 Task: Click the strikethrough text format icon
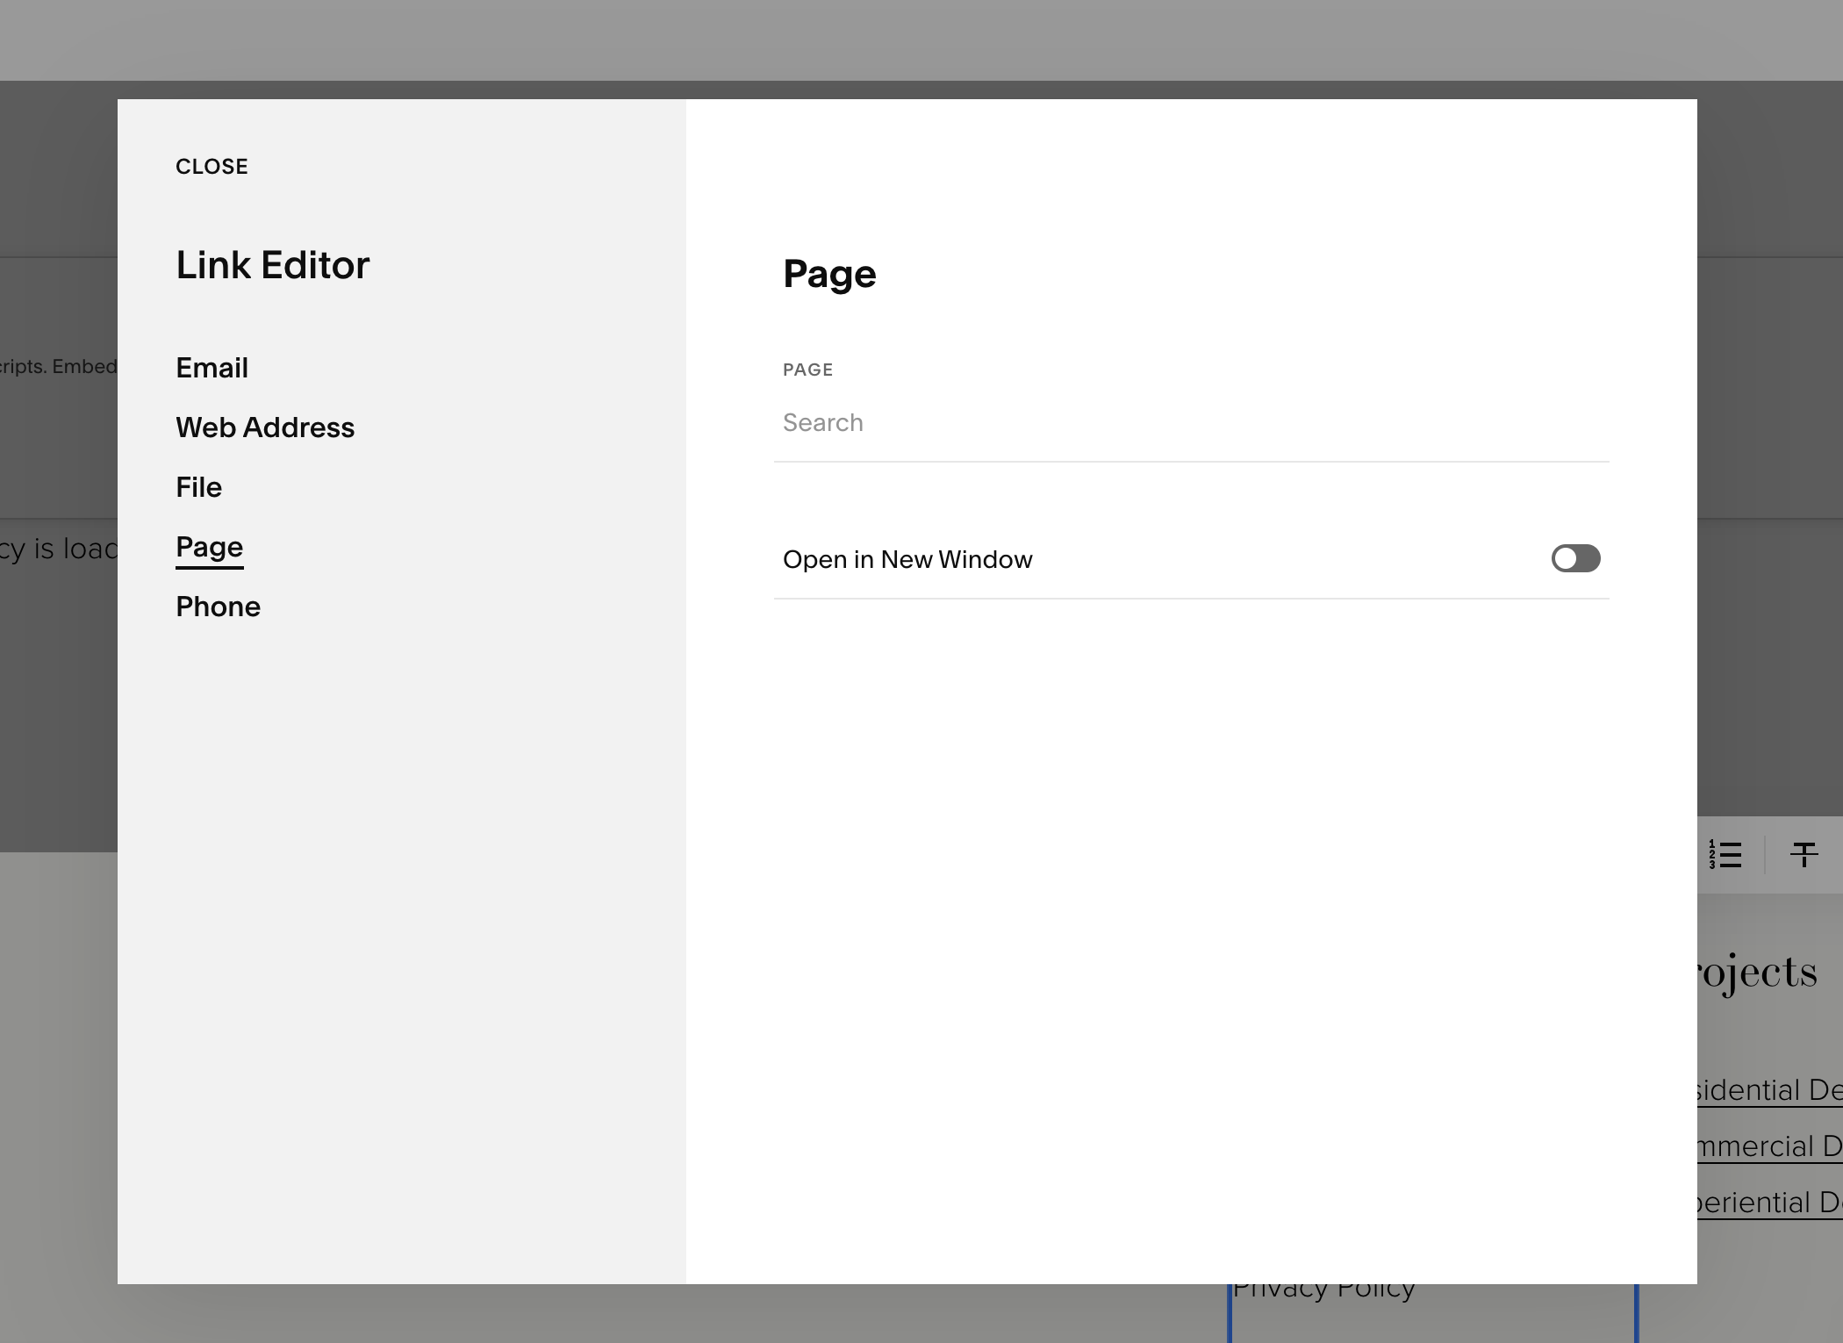pos(1804,854)
